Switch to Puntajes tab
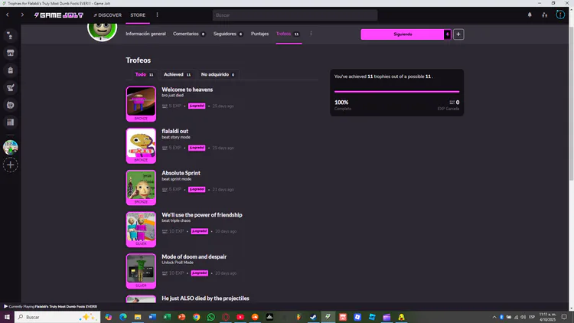 [259, 34]
